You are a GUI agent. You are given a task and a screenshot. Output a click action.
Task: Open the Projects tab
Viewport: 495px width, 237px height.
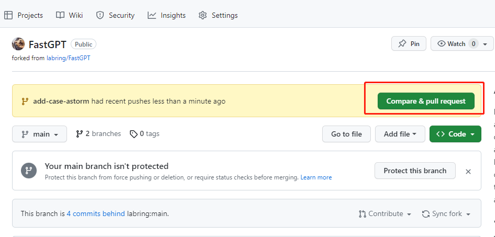point(24,15)
